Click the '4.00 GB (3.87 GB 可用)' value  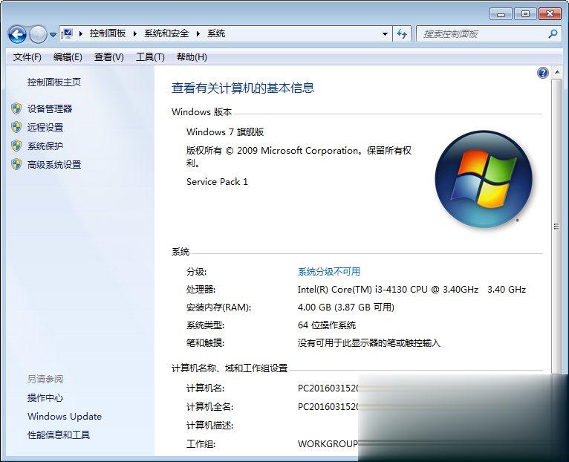coord(346,308)
